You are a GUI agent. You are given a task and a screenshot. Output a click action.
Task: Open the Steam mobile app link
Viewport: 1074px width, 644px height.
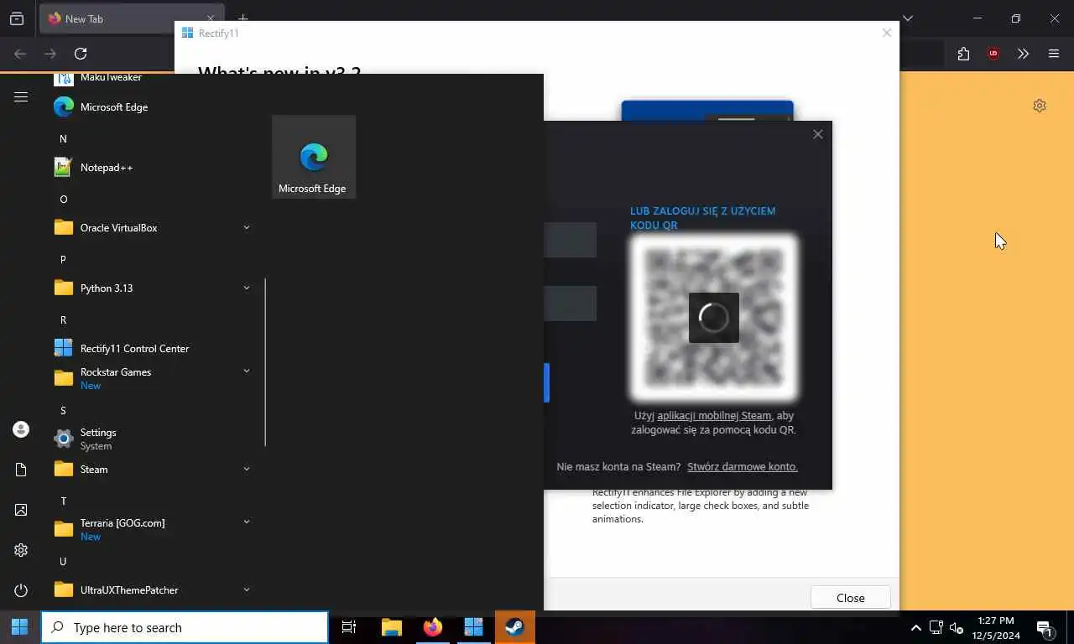pyautogui.click(x=714, y=416)
